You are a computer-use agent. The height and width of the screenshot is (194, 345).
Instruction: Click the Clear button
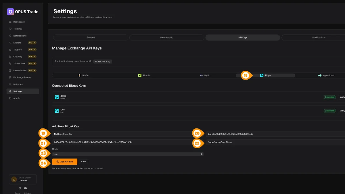point(84,162)
